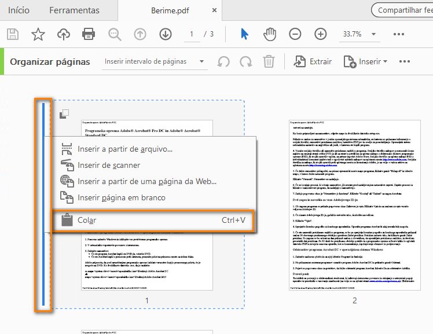Click the page 2 thumbnail
433x334 pixels.
[355, 205]
